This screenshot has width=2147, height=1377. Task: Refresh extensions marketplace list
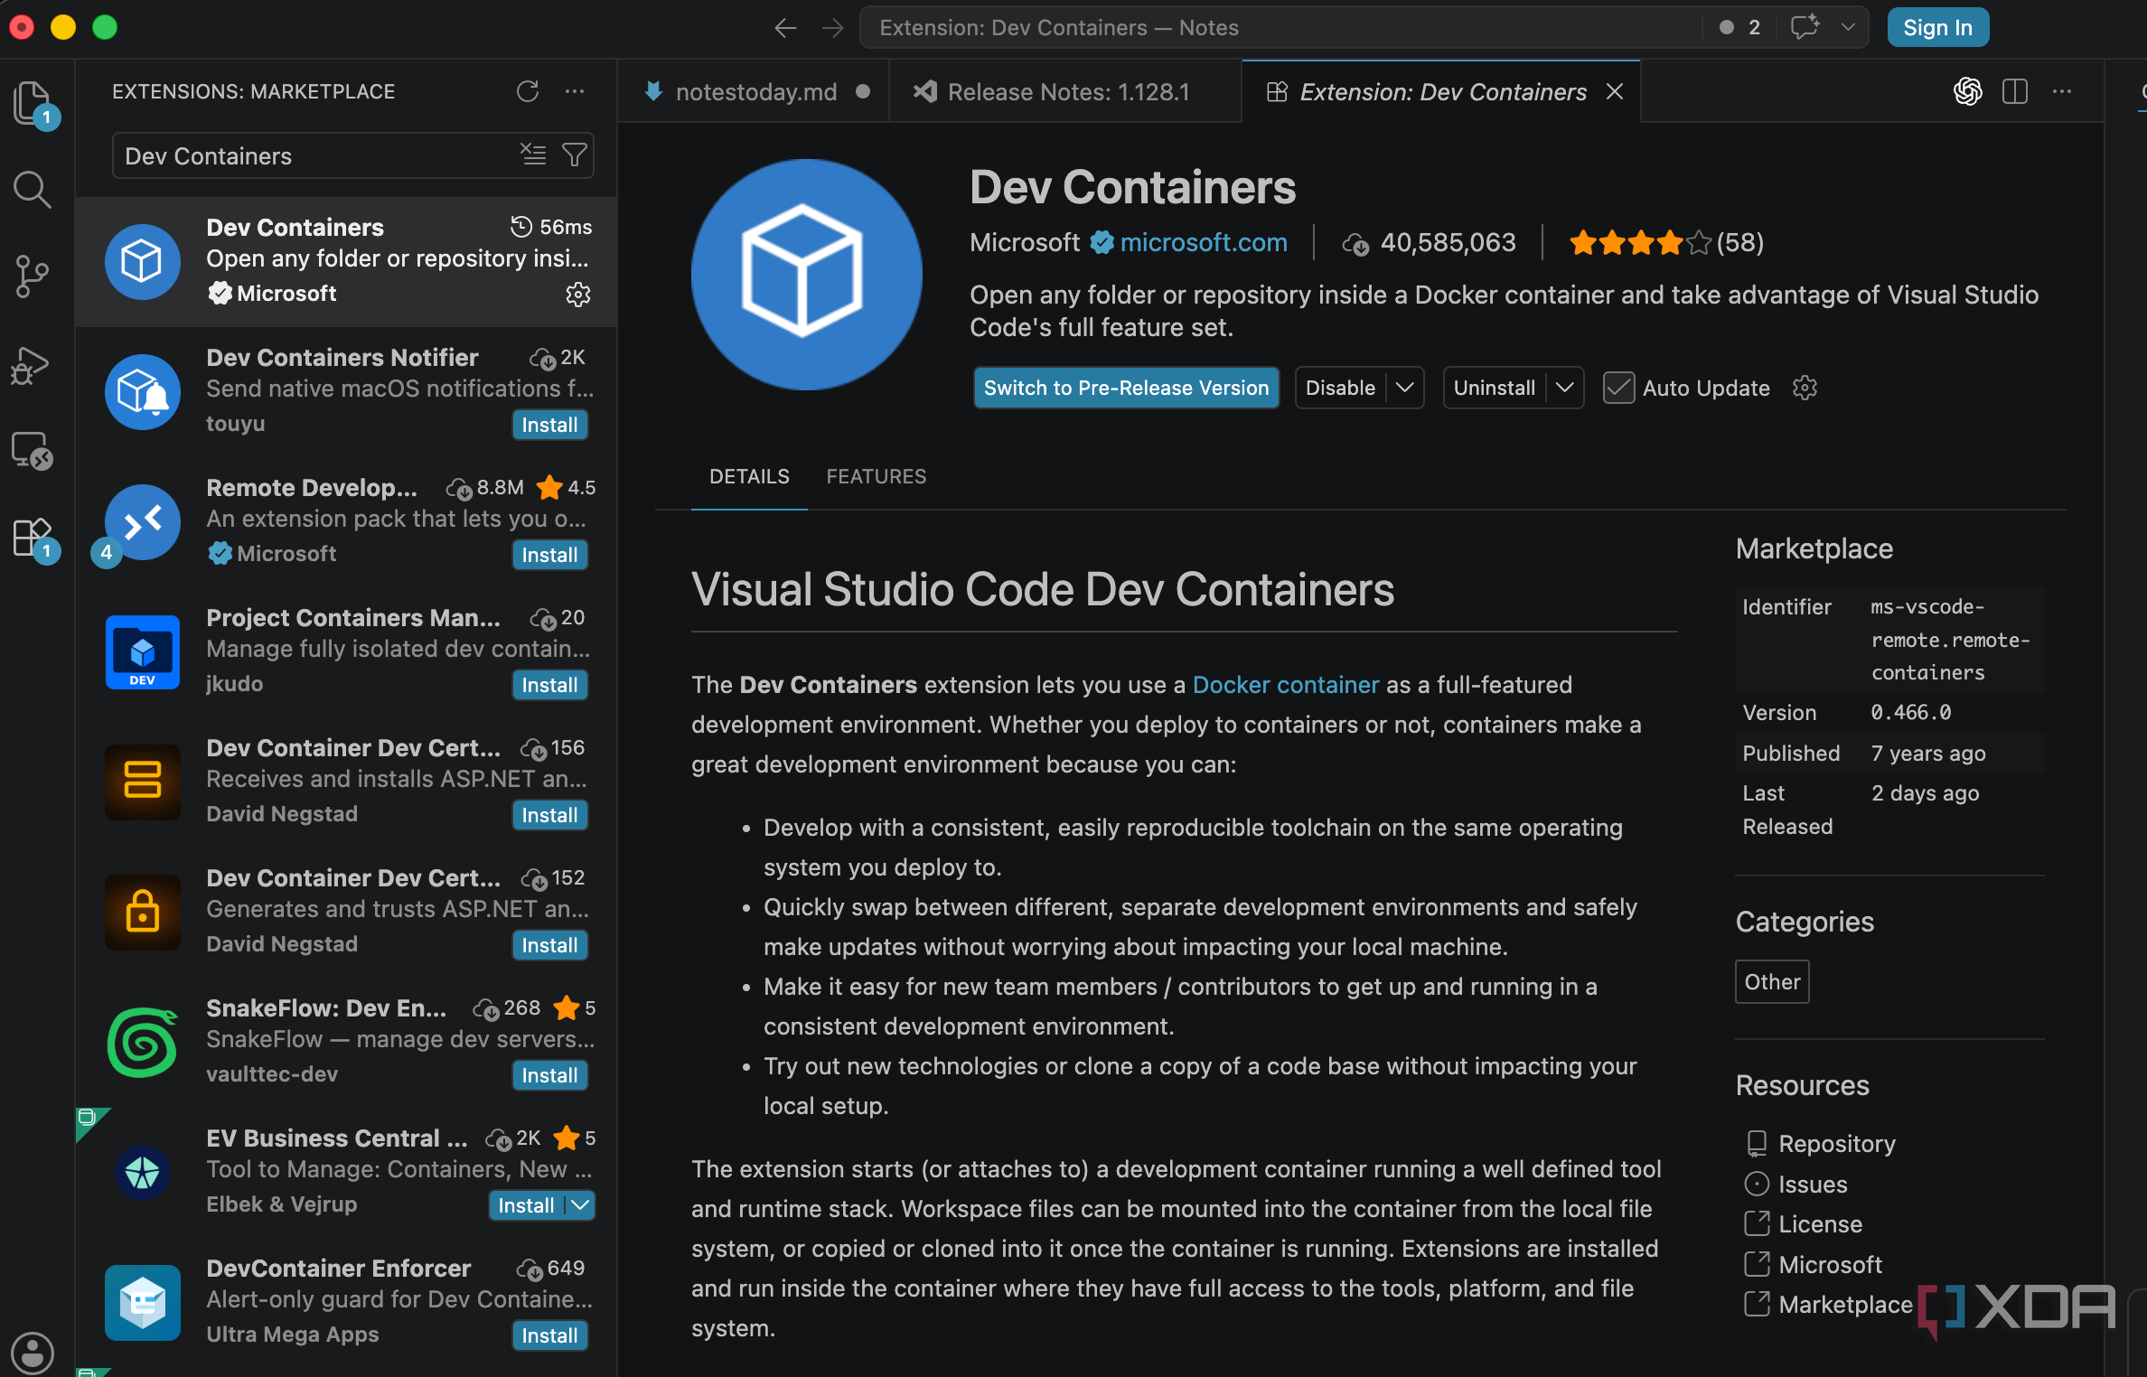point(528,91)
